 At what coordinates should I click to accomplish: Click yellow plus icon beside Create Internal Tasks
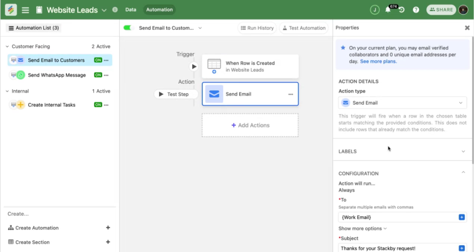[21, 105]
